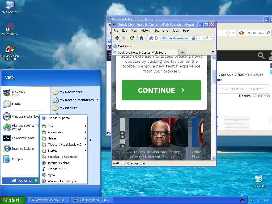Open Files and Settings Transfer Wizard
Image resolution: width=272 pixels, height=204 pixels.
[20, 127]
